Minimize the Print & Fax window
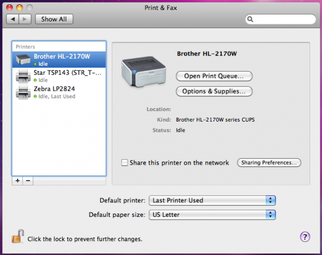Viewport: 322px width, 255px height. [x=19, y=8]
